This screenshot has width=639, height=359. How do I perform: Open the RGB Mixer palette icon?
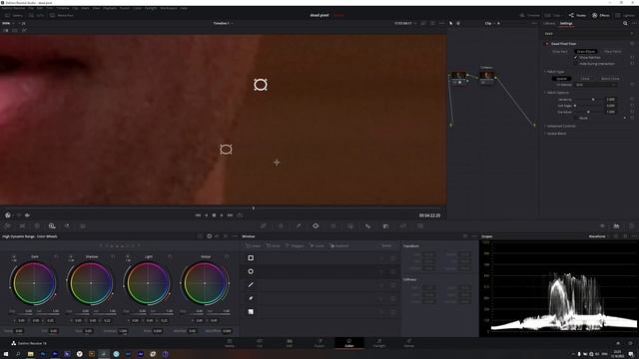click(x=67, y=226)
